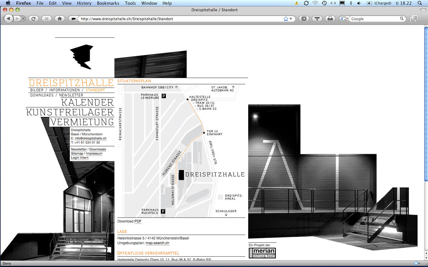
Task: Open the Bluetooth menu bar icon
Action: point(351,3)
